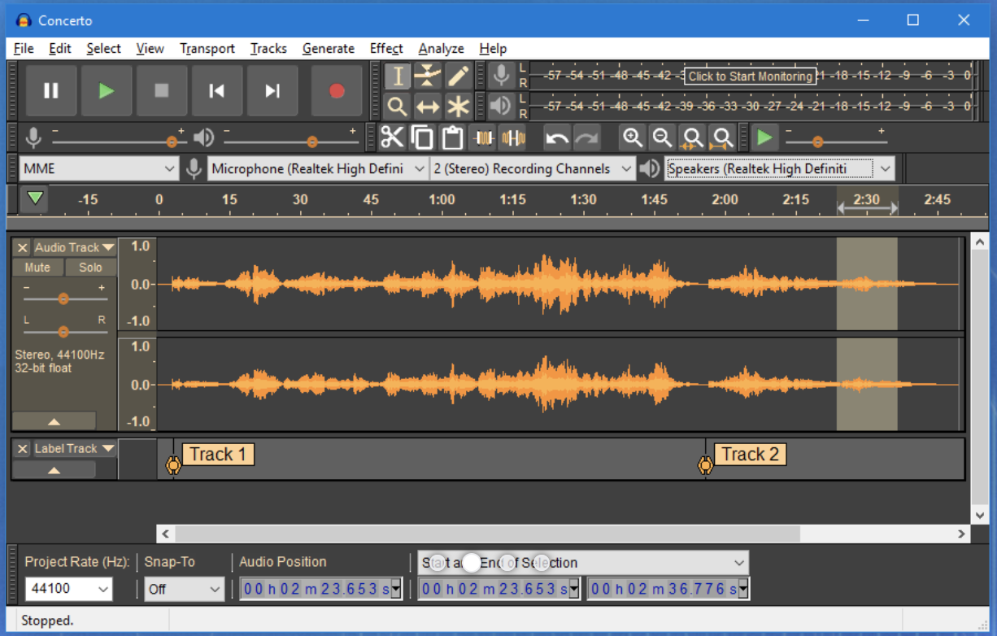Zoom in on the waveform
The width and height of the screenshot is (997, 636).
click(633, 137)
